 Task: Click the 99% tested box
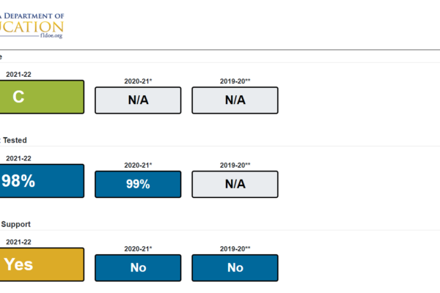pos(138,184)
